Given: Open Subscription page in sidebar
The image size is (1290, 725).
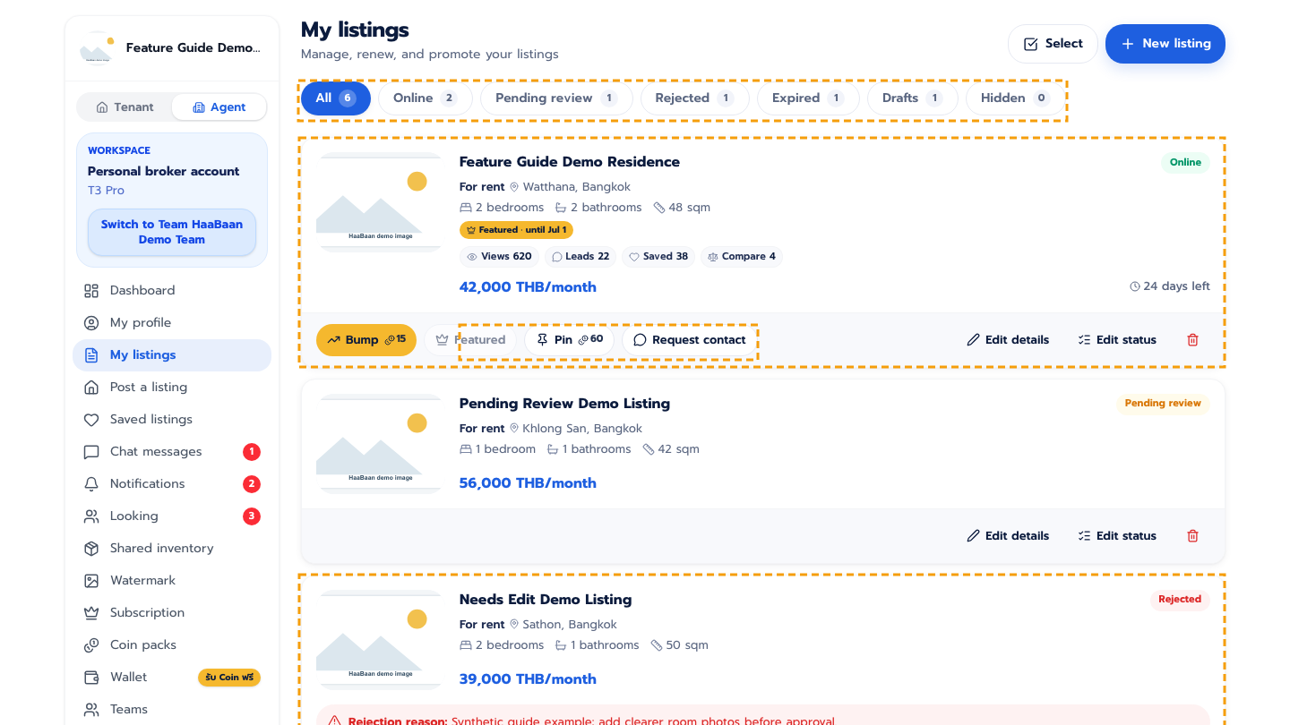Looking at the screenshot, I should (x=172, y=613).
